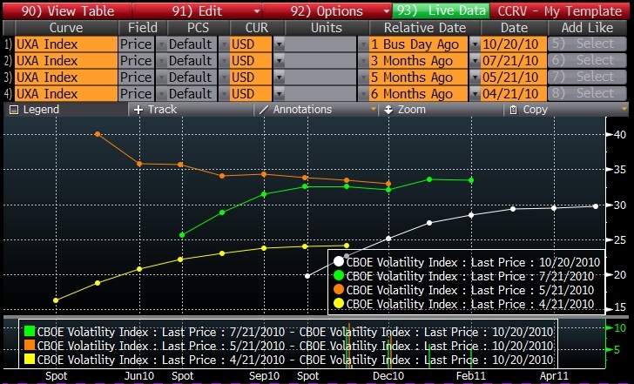
Task: Click the Dec10 x-axis label
Action: (388, 376)
